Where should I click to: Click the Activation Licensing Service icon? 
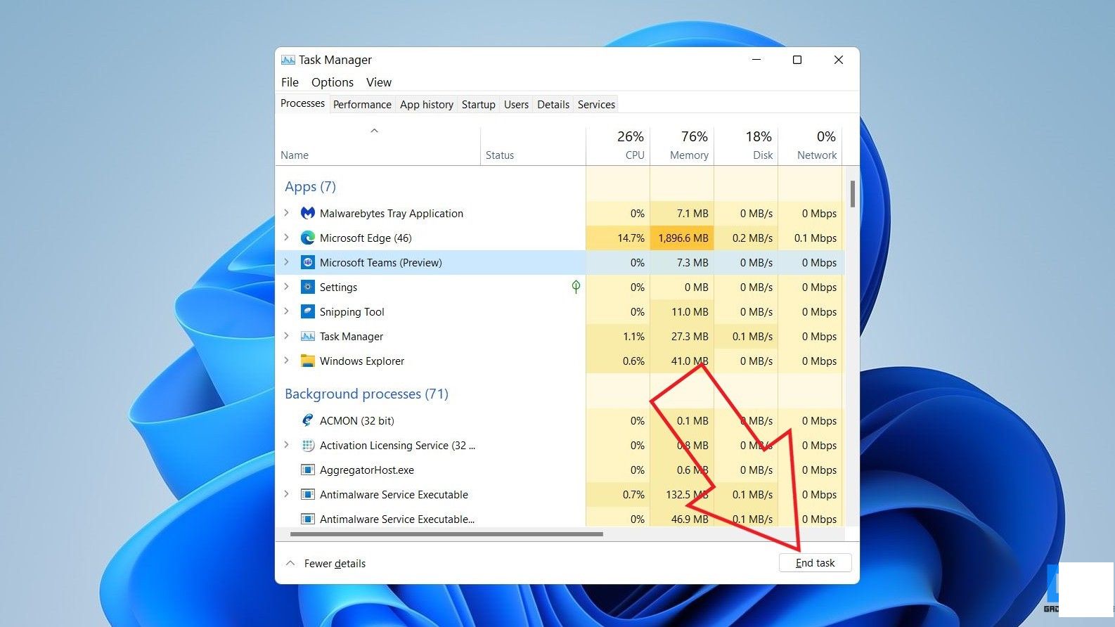307,445
